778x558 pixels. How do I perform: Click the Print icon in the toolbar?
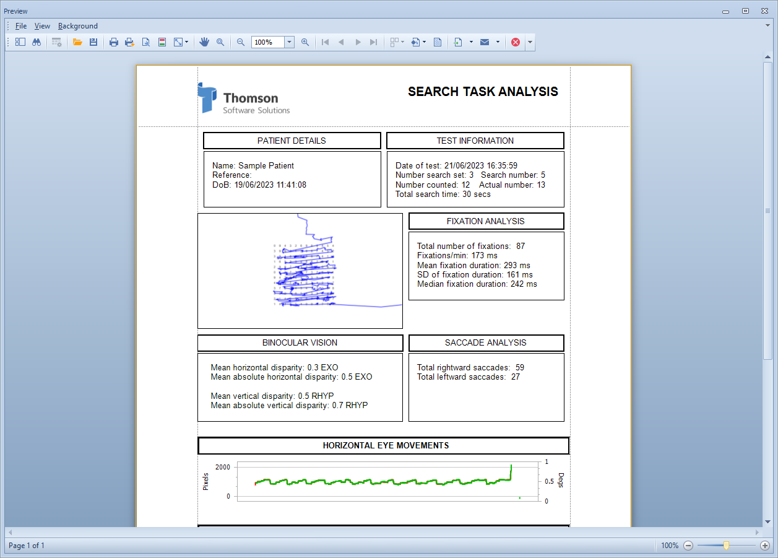(114, 42)
